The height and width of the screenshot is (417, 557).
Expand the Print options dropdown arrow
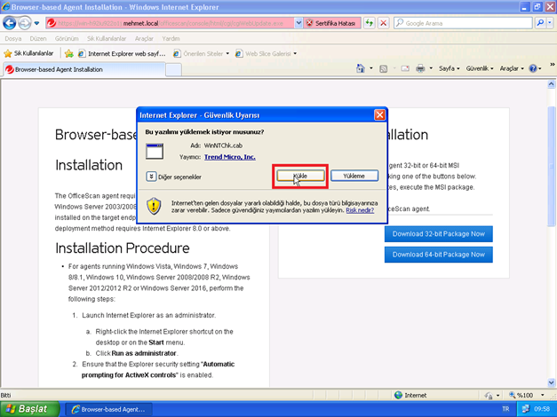[x=431, y=68]
